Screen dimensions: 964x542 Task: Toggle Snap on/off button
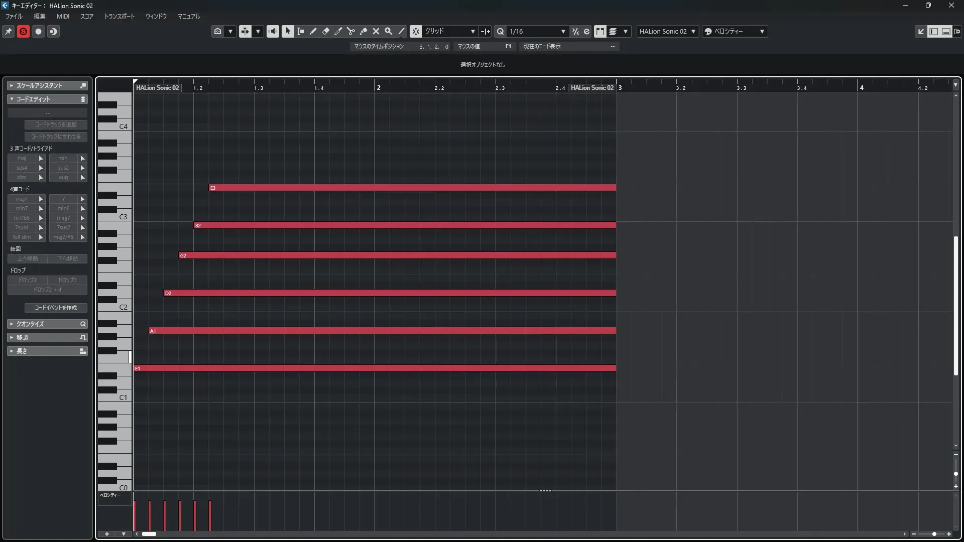tap(416, 31)
